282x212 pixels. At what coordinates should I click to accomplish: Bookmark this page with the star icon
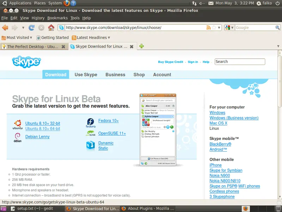(214, 28)
